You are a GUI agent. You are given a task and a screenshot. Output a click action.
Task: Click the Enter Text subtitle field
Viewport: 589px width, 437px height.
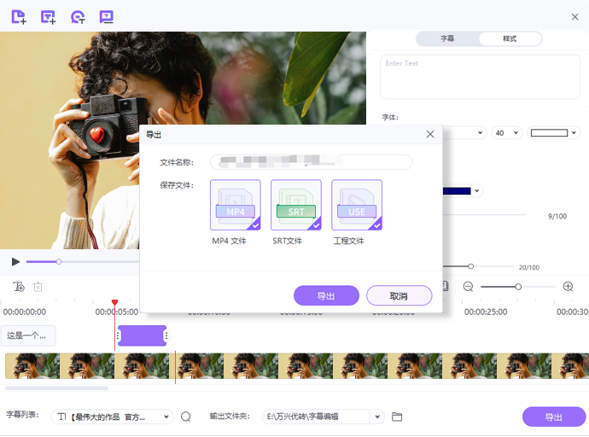tap(480, 77)
